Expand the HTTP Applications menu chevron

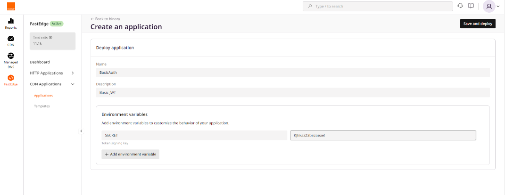click(73, 73)
